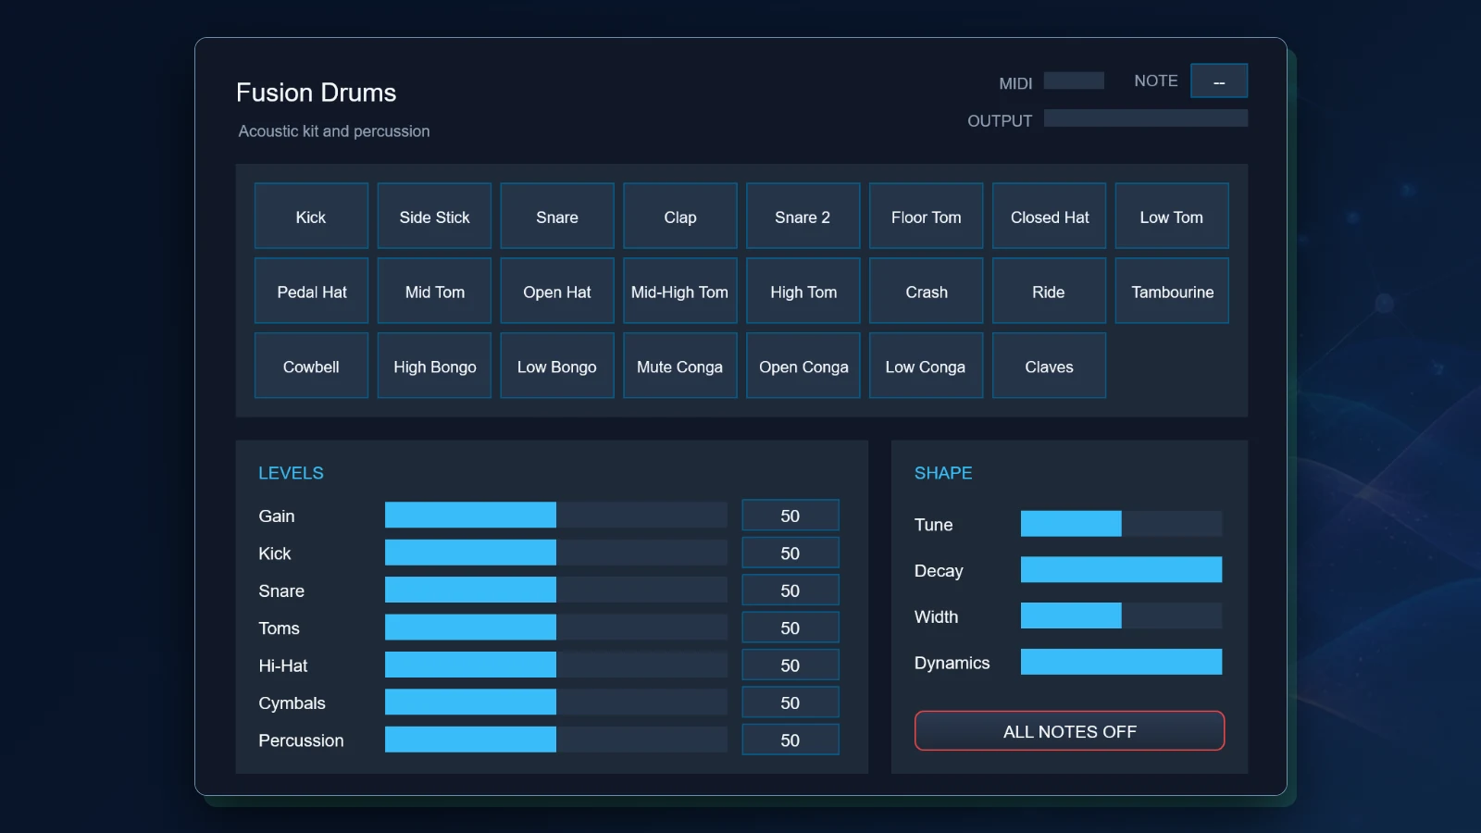Play the Low Tom pad
The image size is (1481, 833).
coord(1172,216)
